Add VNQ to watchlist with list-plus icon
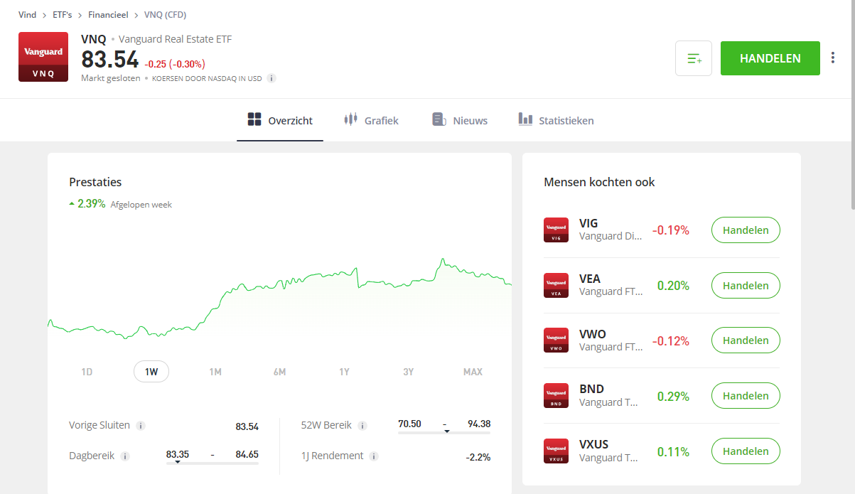The width and height of the screenshot is (855, 494). 694,58
